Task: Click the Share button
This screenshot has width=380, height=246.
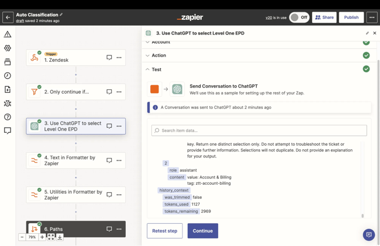Action: pos(324,17)
